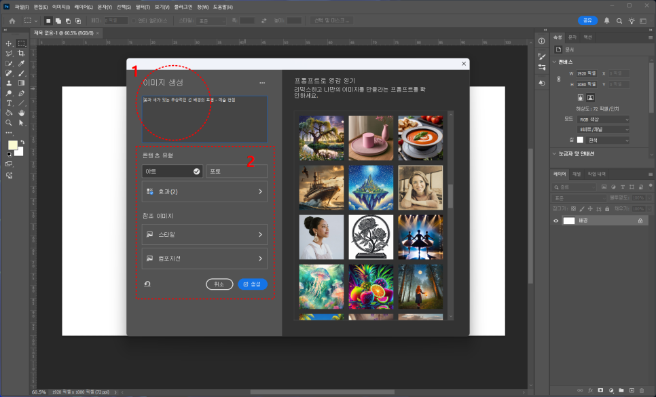Open the 플러그인 menu
This screenshot has width=656, height=397.
183,7
